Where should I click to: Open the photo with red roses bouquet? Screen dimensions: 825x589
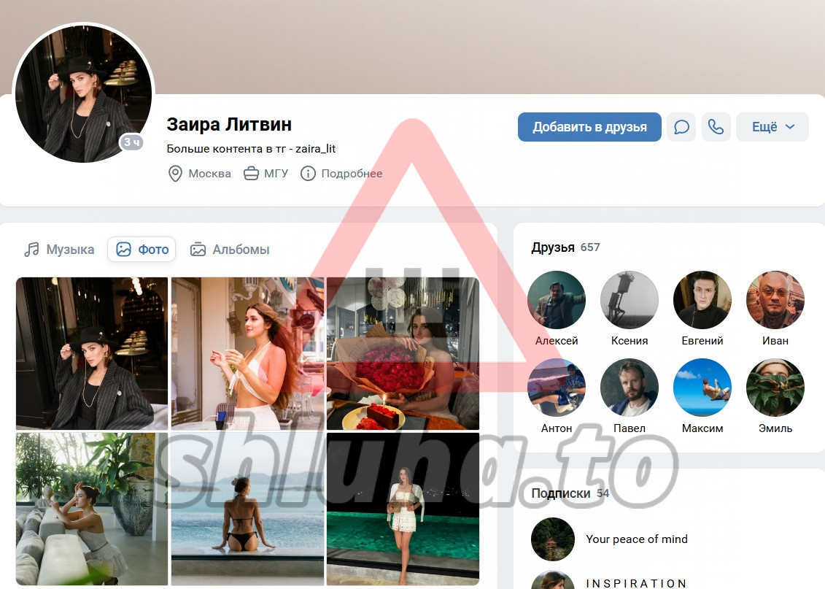403,353
